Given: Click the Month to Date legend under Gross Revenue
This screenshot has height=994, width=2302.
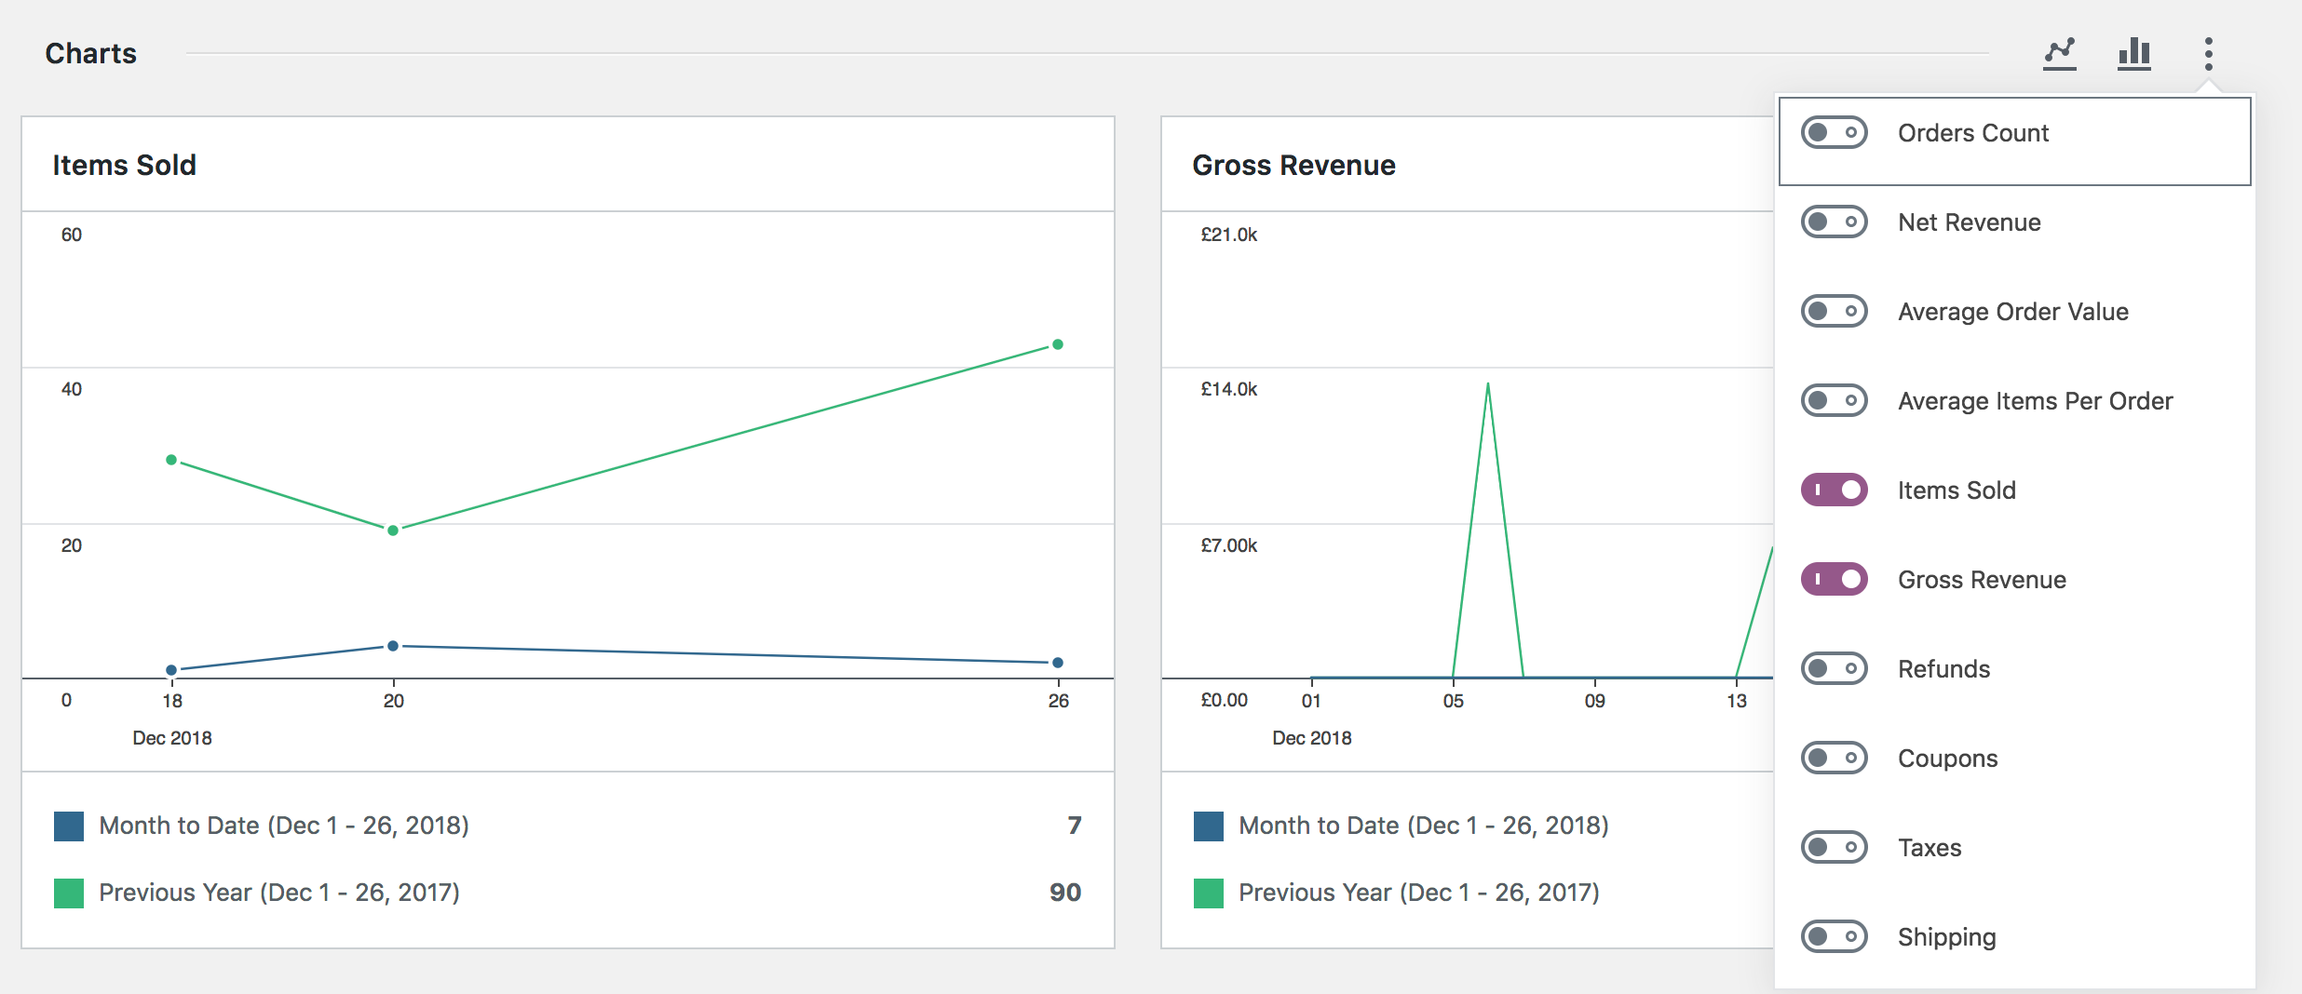Looking at the screenshot, I should pyautogui.click(x=1423, y=825).
